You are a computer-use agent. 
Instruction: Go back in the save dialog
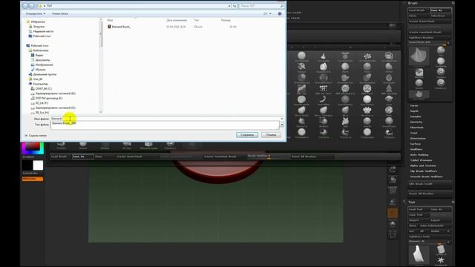[25, 6]
